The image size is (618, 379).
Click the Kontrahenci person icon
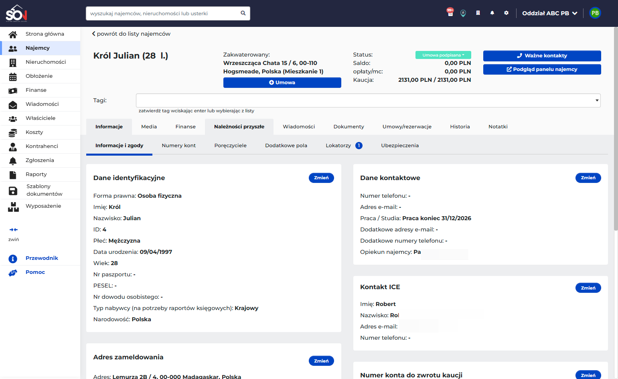[13, 147]
